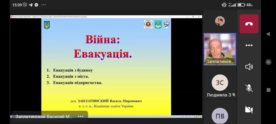The width and height of the screenshot is (276, 124).
Task: Minimize the shared PowerPoint window
Action: point(187,17)
